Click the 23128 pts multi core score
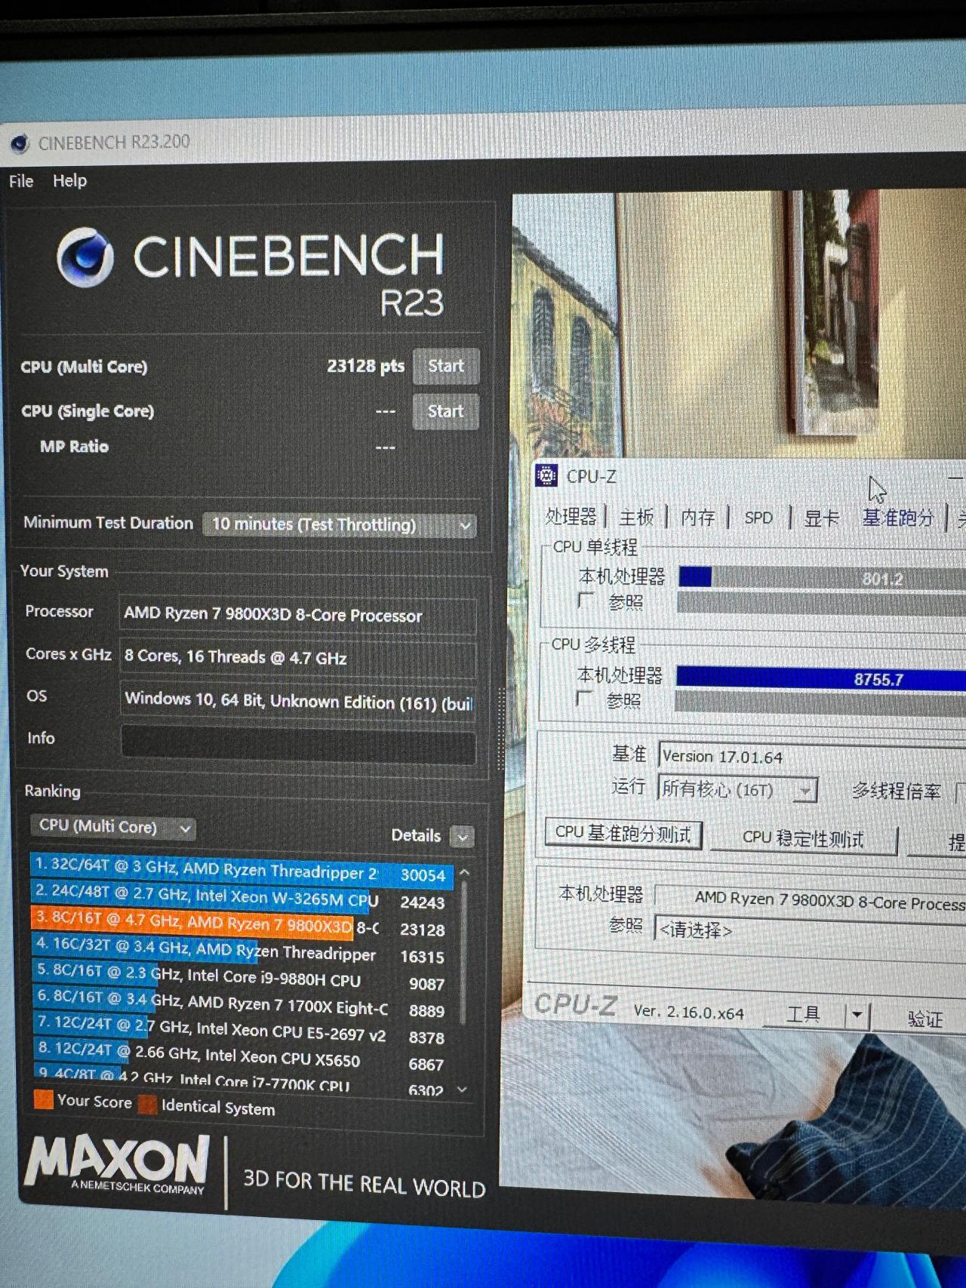Screen dimensions: 966x1288 (x=365, y=366)
